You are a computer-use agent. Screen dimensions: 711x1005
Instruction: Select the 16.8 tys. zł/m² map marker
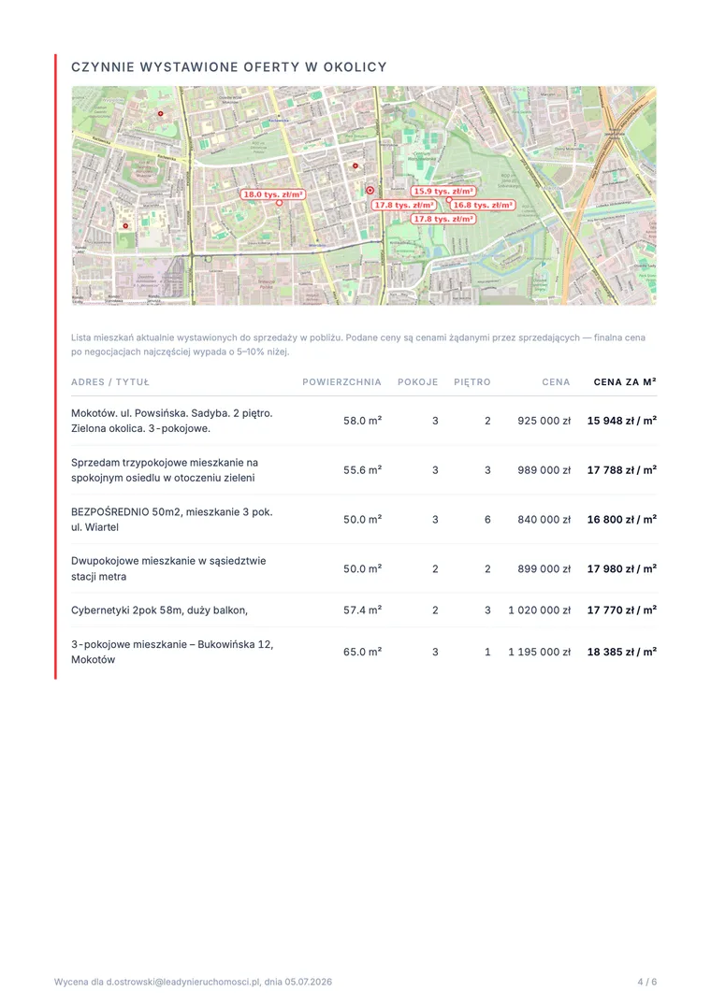click(483, 205)
